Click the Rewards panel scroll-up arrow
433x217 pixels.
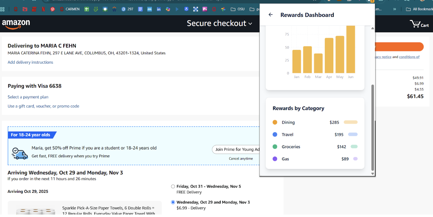click(373, 28)
